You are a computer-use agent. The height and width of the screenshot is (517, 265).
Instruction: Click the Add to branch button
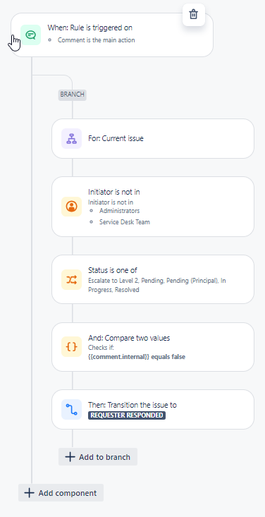98,457
